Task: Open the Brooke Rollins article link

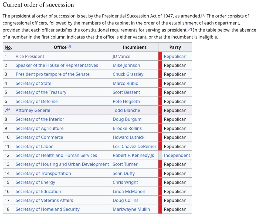Action: coord(127,128)
